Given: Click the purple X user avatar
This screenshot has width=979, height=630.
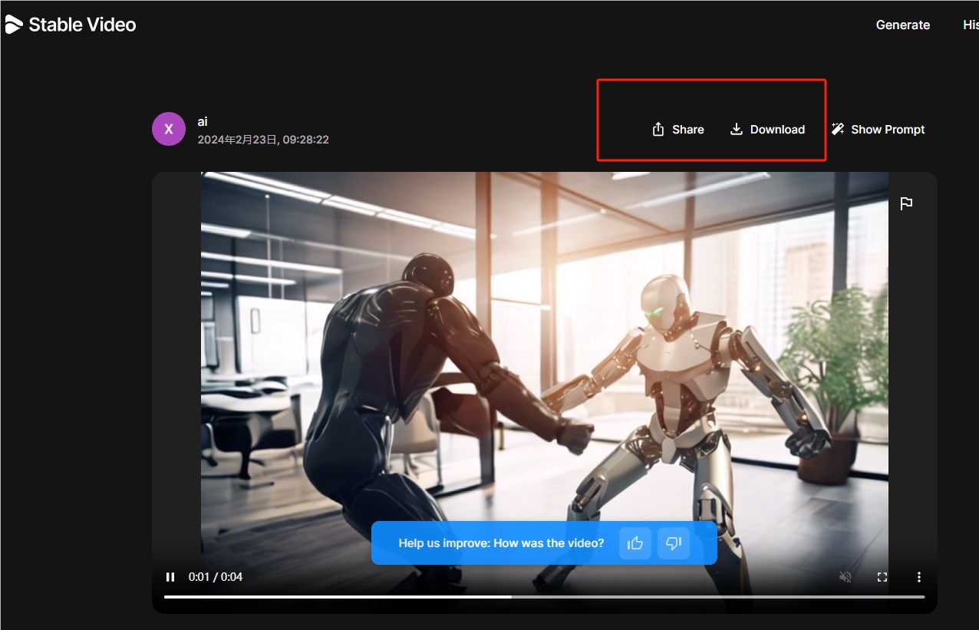Looking at the screenshot, I should click(169, 129).
